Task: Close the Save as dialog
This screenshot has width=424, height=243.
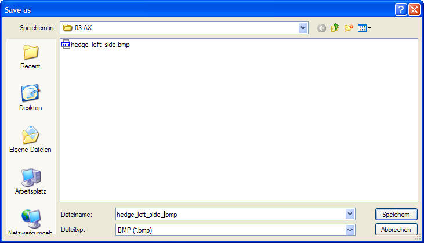Action: click(414, 10)
